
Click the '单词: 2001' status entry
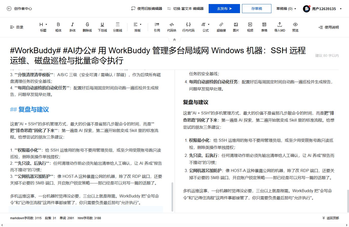pyautogui.click(x=67, y=218)
